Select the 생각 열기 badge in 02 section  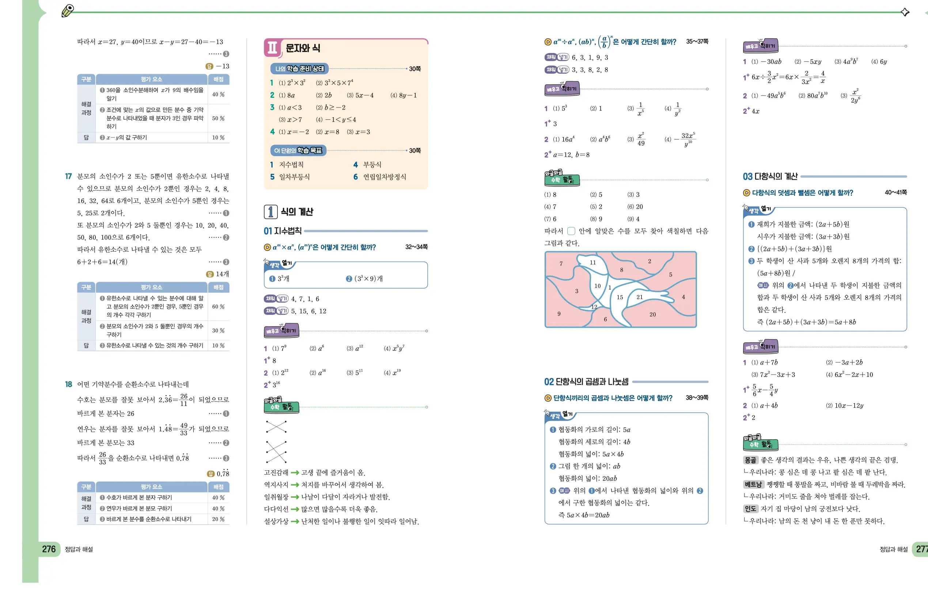(x=558, y=415)
